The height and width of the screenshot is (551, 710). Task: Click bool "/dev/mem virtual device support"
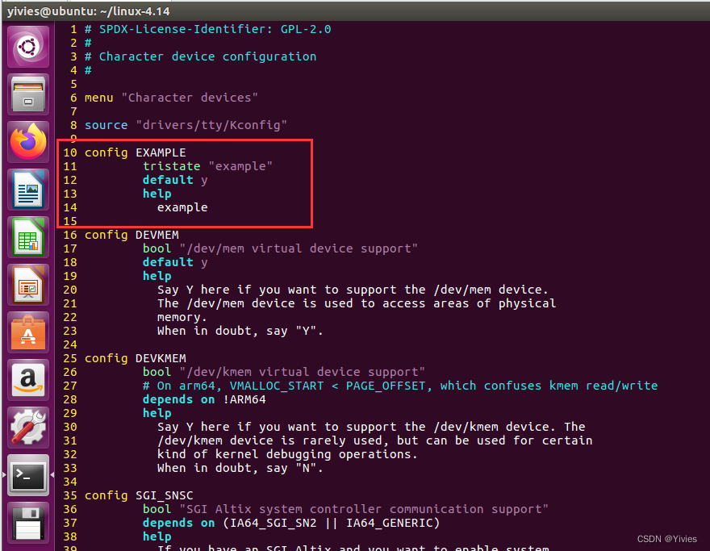pyautogui.click(x=280, y=248)
